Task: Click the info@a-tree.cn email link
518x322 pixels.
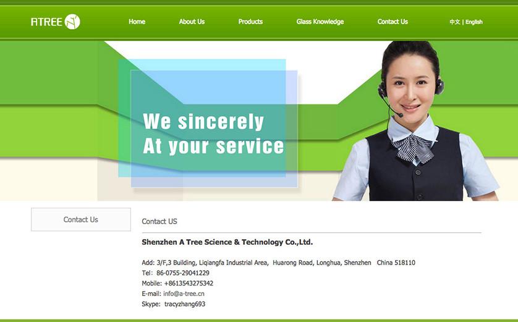Action: coord(184,294)
